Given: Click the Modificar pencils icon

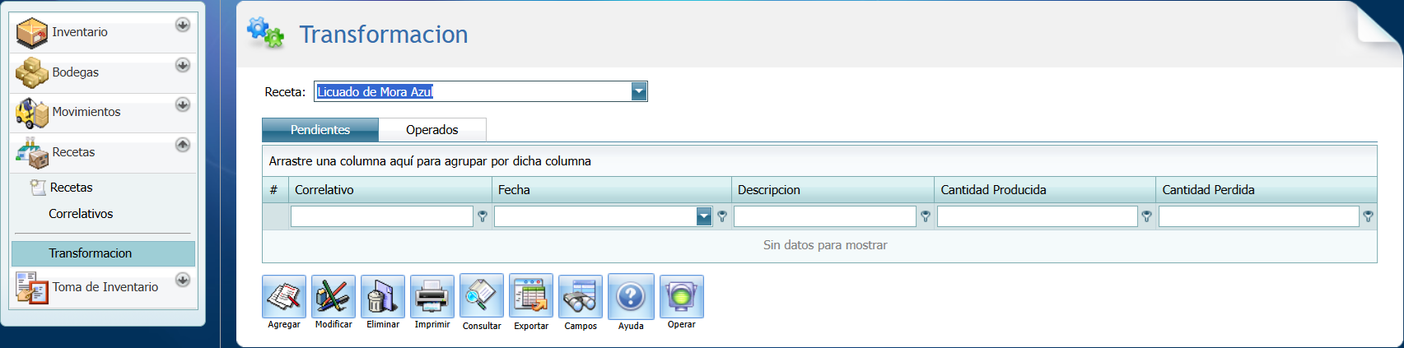Looking at the screenshot, I should point(334,296).
